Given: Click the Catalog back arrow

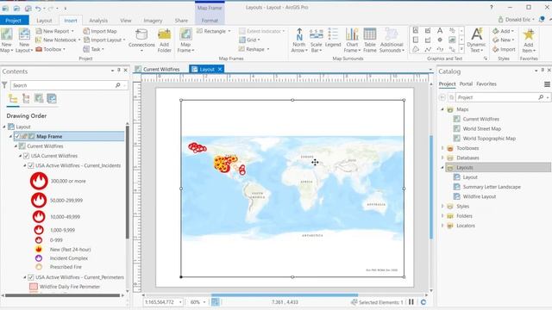Looking at the screenshot, I should (442, 97).
